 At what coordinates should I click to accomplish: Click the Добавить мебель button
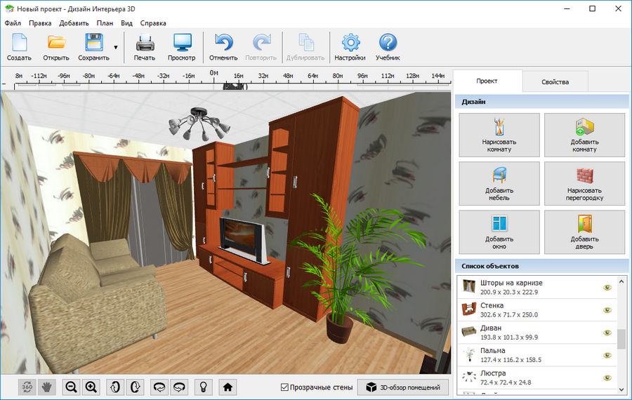point(499,184)
